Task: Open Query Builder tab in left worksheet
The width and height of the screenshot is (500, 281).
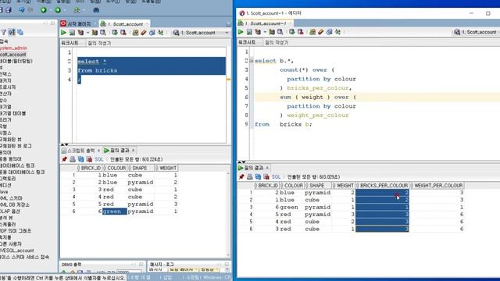Action: click(99, 43)
